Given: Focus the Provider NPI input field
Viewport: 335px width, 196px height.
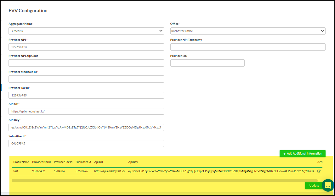Looking at the screenshot, I should click(86, 47).
